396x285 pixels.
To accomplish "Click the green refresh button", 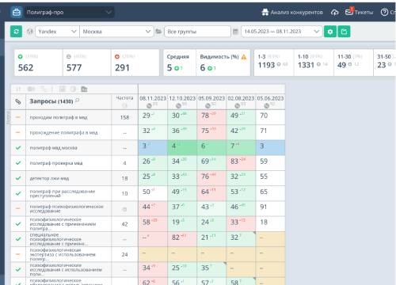I will tap(16, 32).
